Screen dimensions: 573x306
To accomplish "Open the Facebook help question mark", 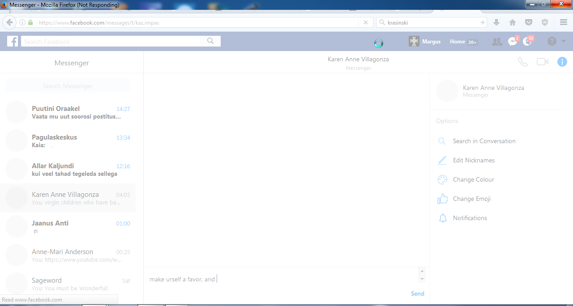I will tap(552, 41).
